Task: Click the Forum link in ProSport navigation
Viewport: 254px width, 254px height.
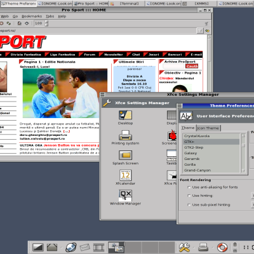Action: point(90,55)
